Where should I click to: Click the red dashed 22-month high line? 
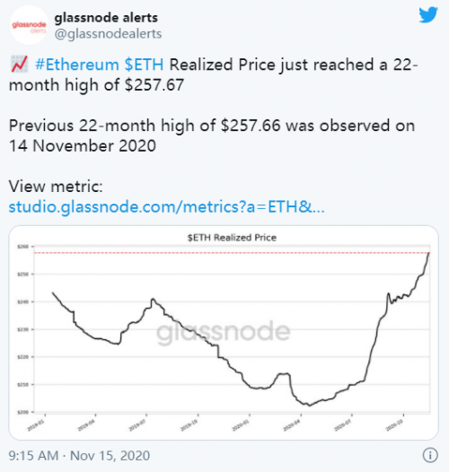point(232,253)
